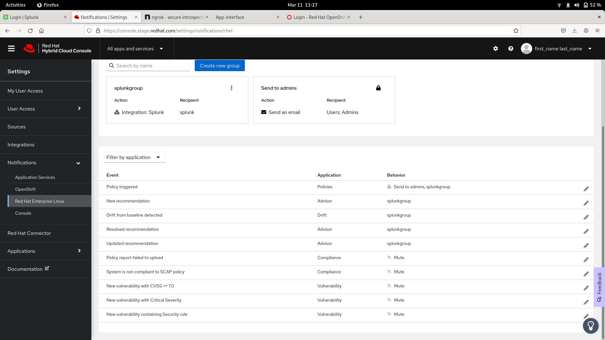Click Create new group button

click(220, 65)
